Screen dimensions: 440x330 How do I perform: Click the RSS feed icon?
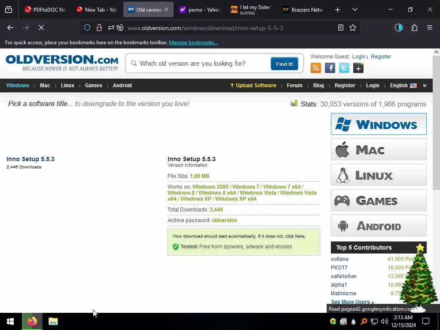pos(316,68)
